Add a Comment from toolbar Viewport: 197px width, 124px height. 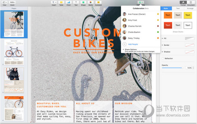pyautogui.click(x=98, y=2)
